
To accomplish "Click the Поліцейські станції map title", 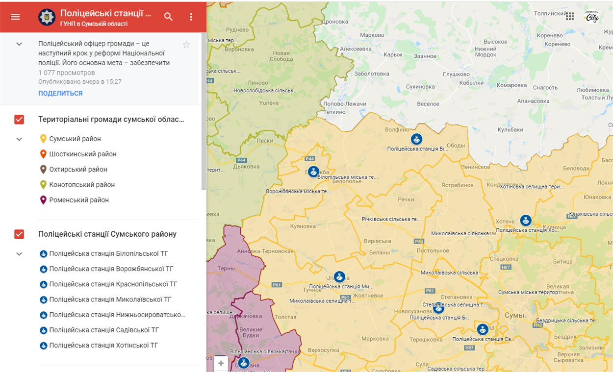I will [x=106, y=13].
